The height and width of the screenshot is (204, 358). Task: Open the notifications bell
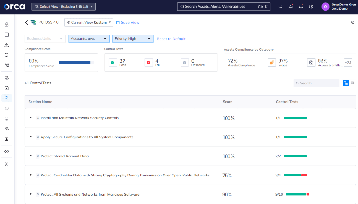tap(301, 7)
